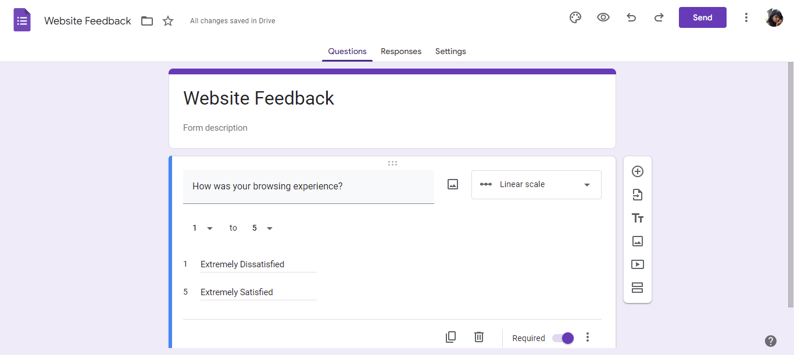Open the Settings tab
794x355 pixels.
450,51
